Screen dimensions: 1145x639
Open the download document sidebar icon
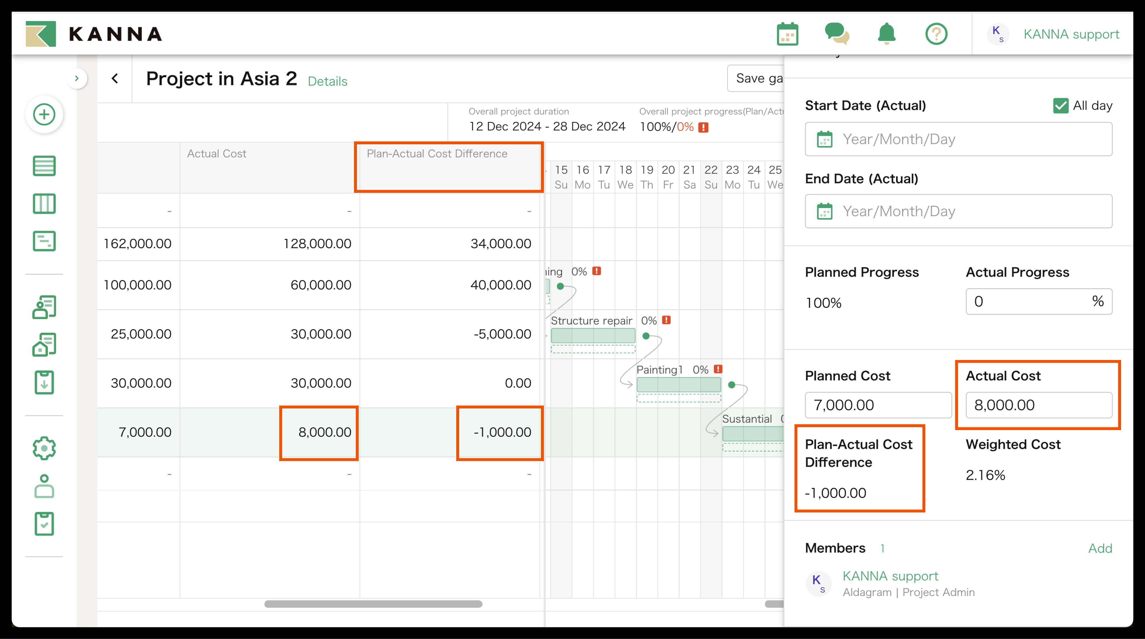coord(44,382)
